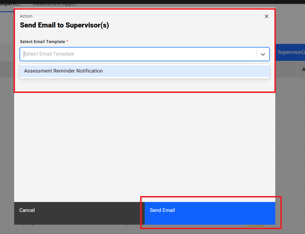Close the Send Email dialog with X
The image size is (305, 234).
[x=266, y=16]
